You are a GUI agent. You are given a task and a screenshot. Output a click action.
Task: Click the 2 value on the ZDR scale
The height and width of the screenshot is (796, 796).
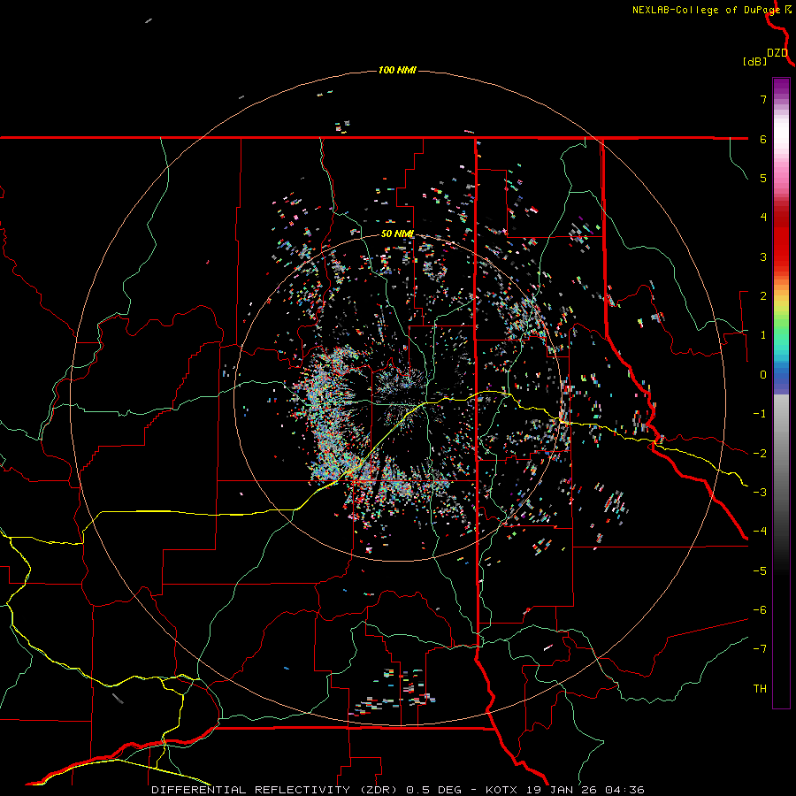click(763, 296)
